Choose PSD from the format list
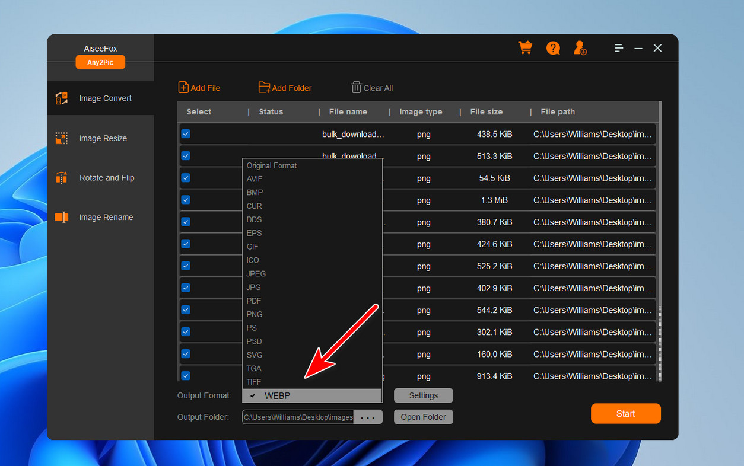 tap(312, 341)
